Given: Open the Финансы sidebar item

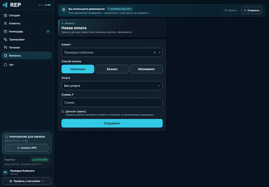Looking at the screenshot, I should pyautogui.click(x=27, y=56).
